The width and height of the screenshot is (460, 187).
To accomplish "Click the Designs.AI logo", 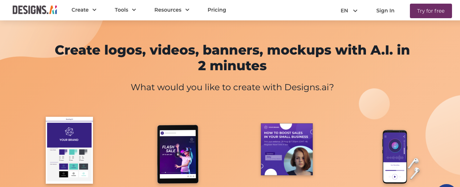I will [x=35, y=10].
